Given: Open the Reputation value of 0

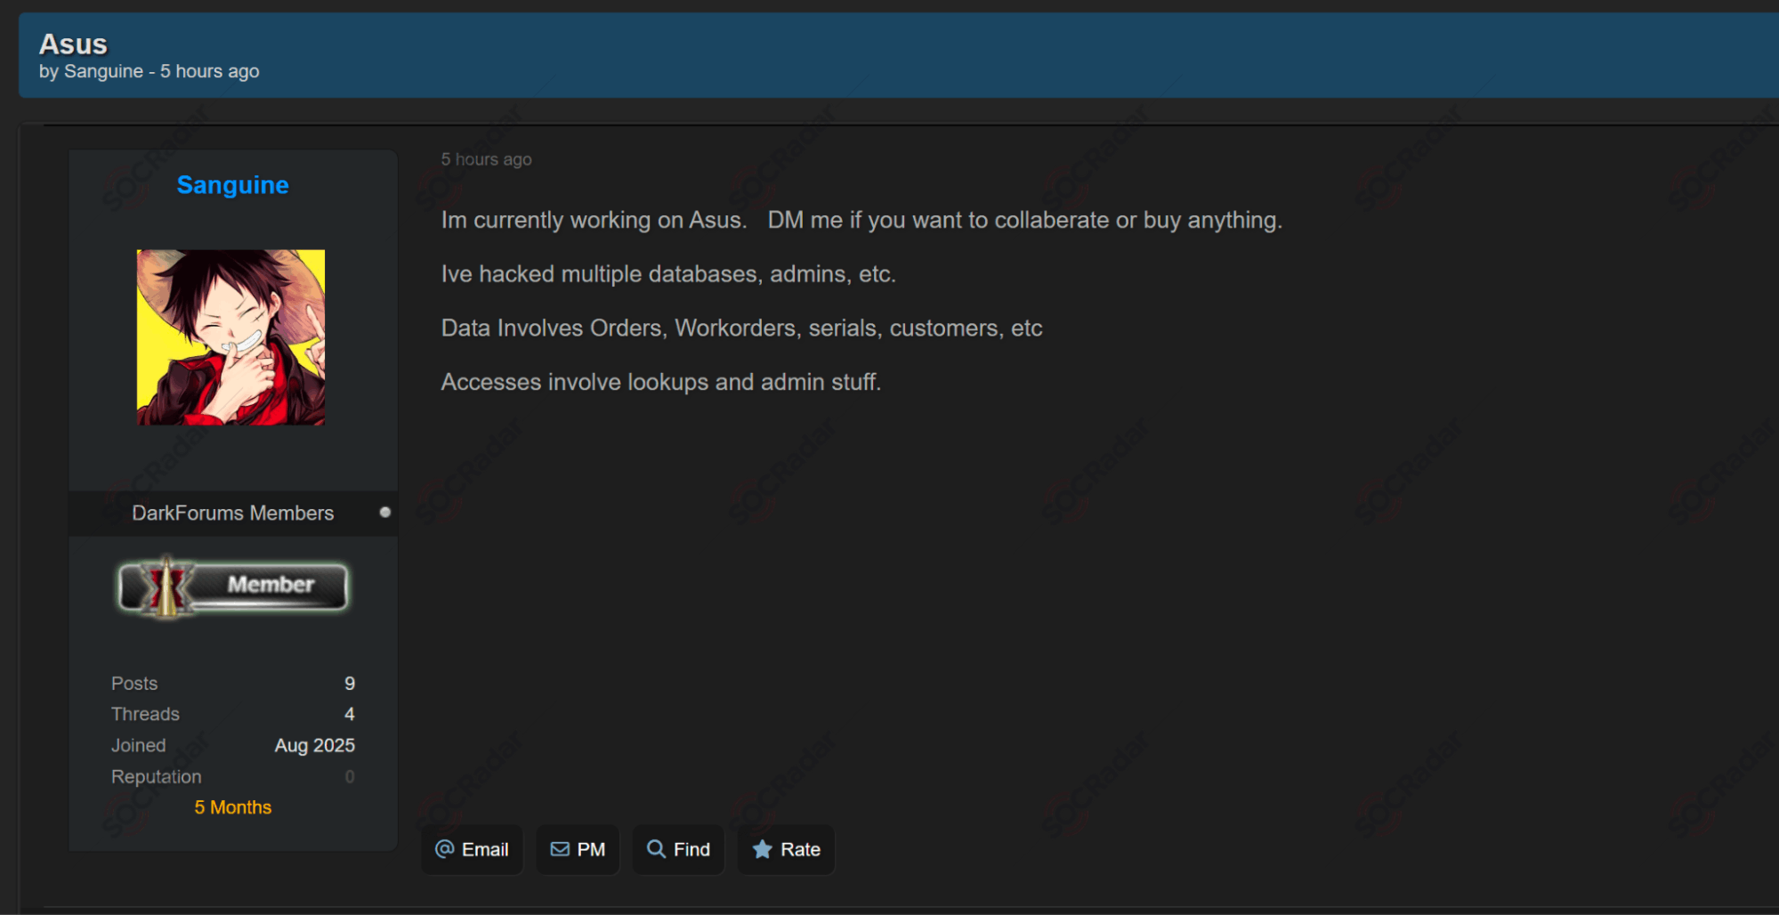Looking at the screenshot, I should 350,777.
